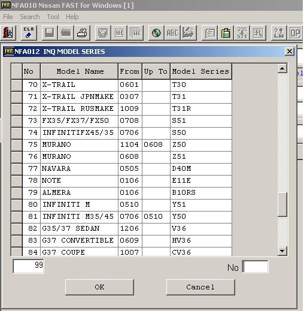Select G37 COUPE model entry
The height and width of the screenshot is (311, 304).
click(x=79, y=252)
